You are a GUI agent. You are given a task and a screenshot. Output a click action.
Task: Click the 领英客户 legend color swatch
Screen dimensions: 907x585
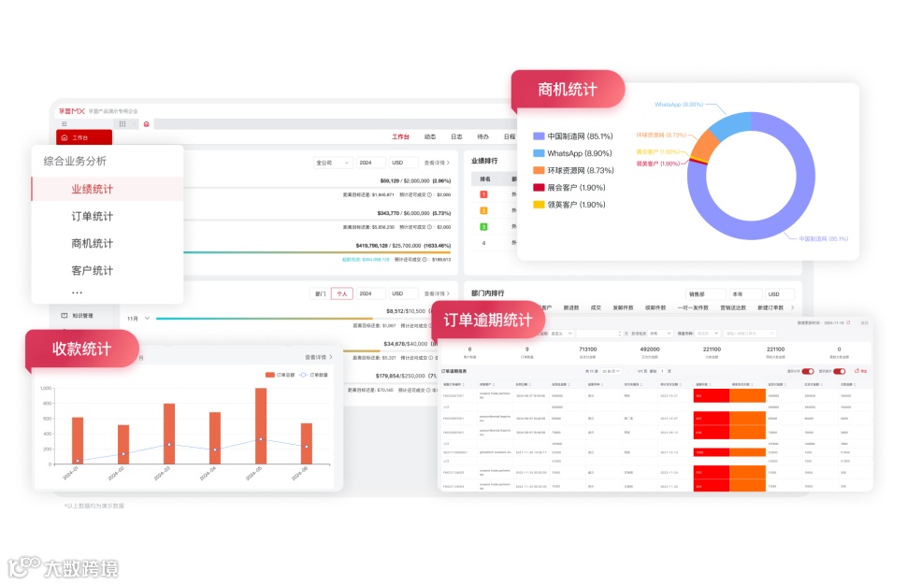tap(539, 205)
